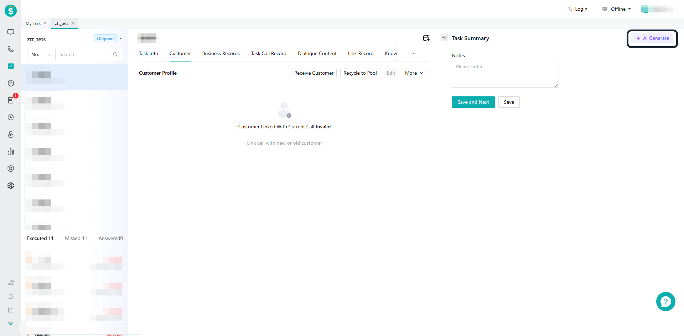Image resolution: width=684 pixels, height=336 pixels.
Task: Show the Answered0 call list
Action: pyautogui.click(x=111, y=238)
